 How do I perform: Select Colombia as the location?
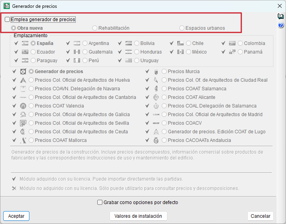point(240,43)
